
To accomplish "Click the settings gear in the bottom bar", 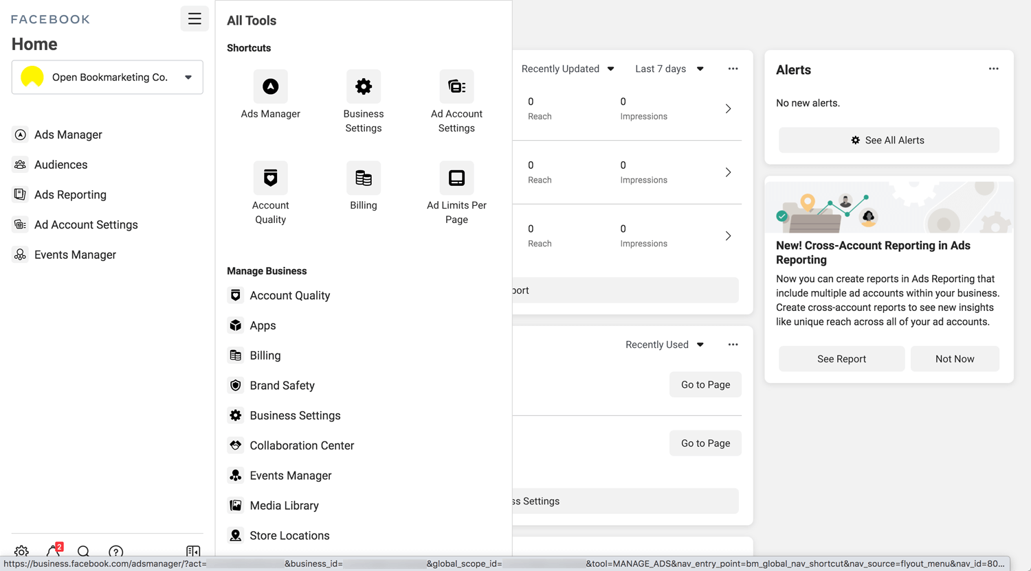I will 21,551.
